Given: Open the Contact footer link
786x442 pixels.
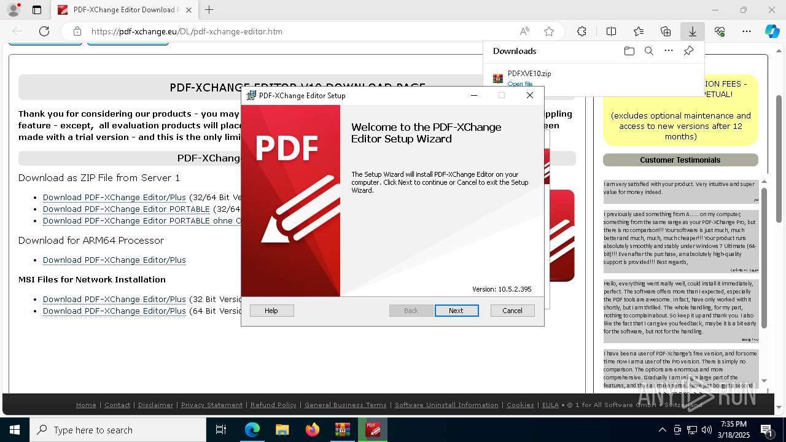Looking at the screenshot, I should 117,405.
